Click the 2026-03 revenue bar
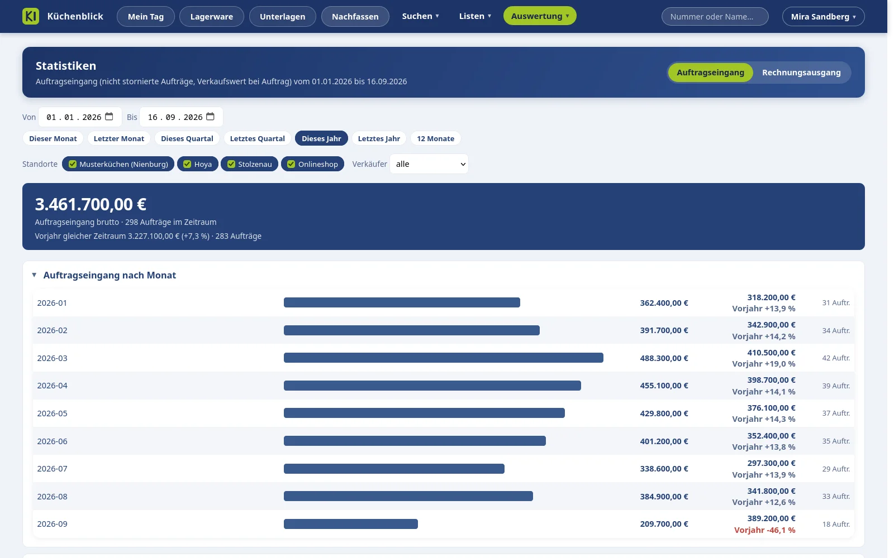Viewport: 894px width, 558px height. (x=444, y=358)
